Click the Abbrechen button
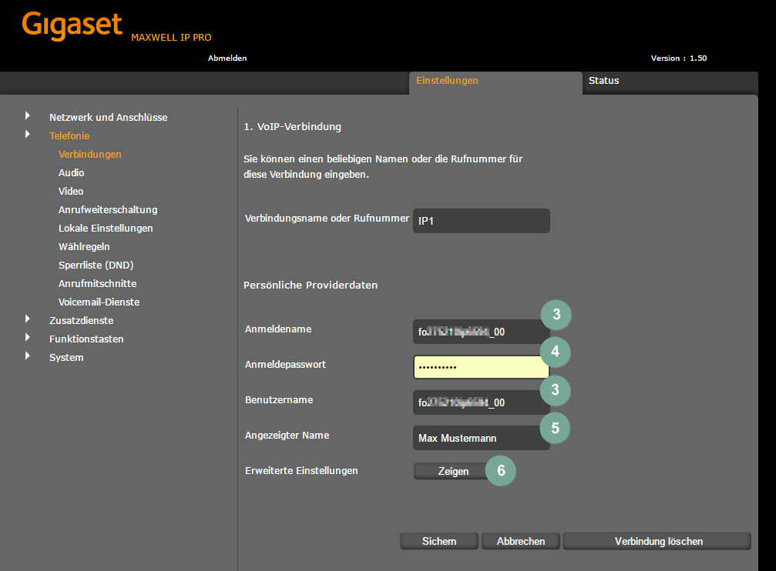This screenshot has height=571, width=776. click(x=521, y=542)
